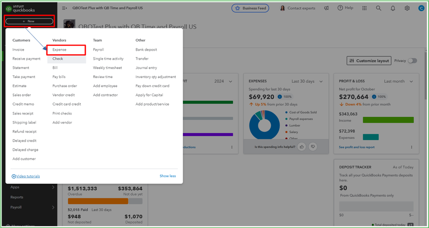Select Credit card credit entry
Screen dimensions: 429x228
[x=67, y=104]
